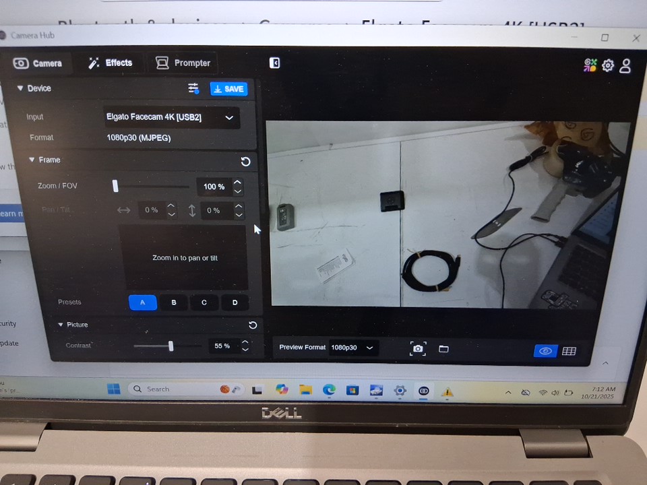This screenshot has width=647, height=485.
Task: Click the blue SAVE button
Action: 228,89
